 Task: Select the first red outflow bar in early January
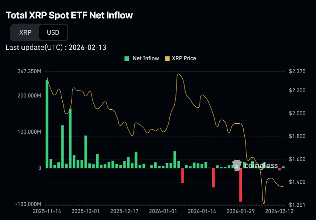pos(182,175)
